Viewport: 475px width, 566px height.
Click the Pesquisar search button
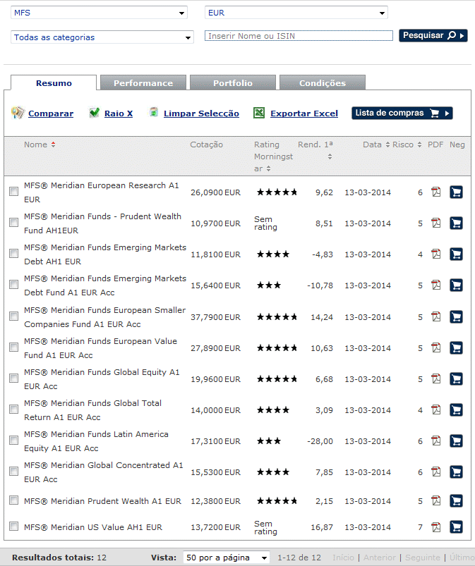point(433,35)
